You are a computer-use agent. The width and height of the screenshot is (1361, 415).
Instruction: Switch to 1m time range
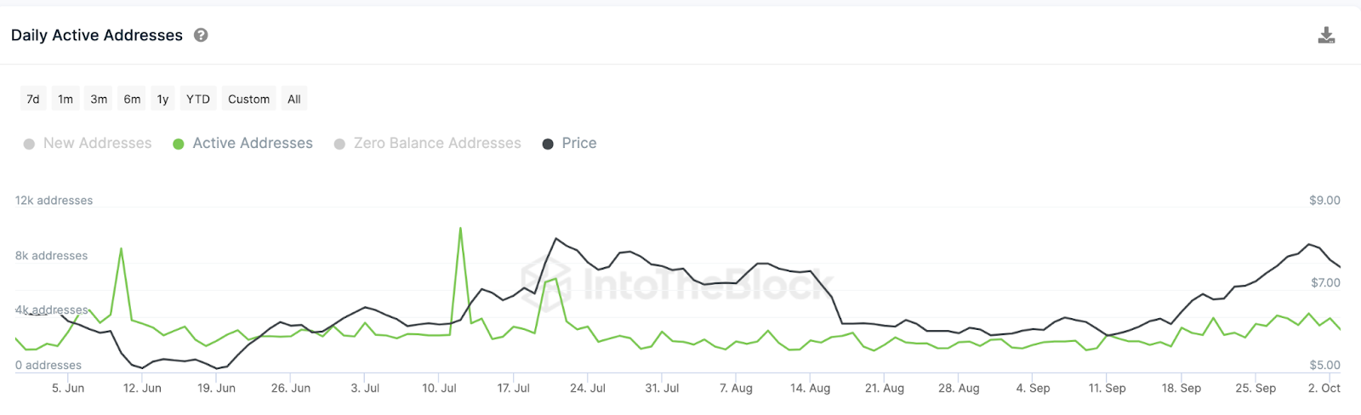[x=65, y=99]
